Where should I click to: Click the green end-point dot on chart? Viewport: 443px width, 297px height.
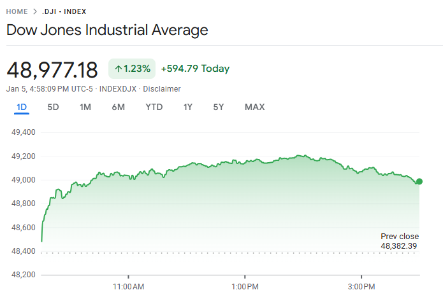tap(419, 182)
